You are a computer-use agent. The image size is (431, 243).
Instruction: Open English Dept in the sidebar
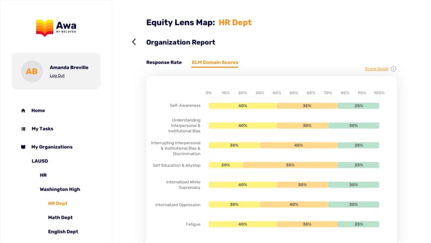click(62, 232)
